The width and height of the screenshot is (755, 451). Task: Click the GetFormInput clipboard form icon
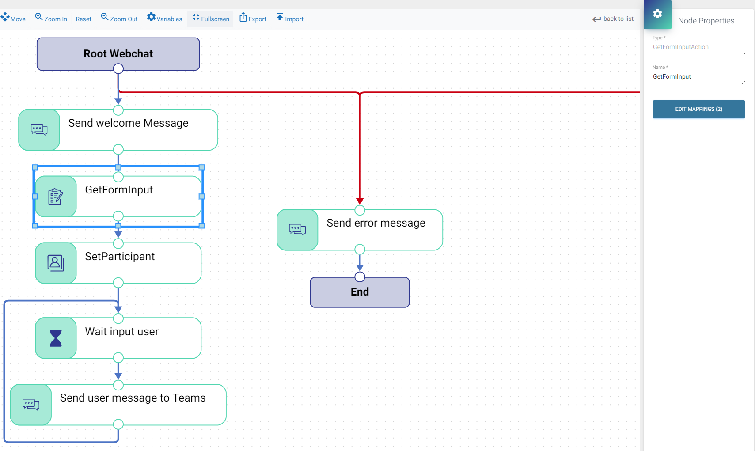click(56, 197)
